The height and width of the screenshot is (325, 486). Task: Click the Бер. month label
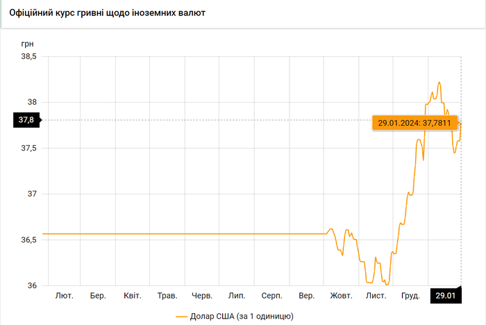[98, 296]
